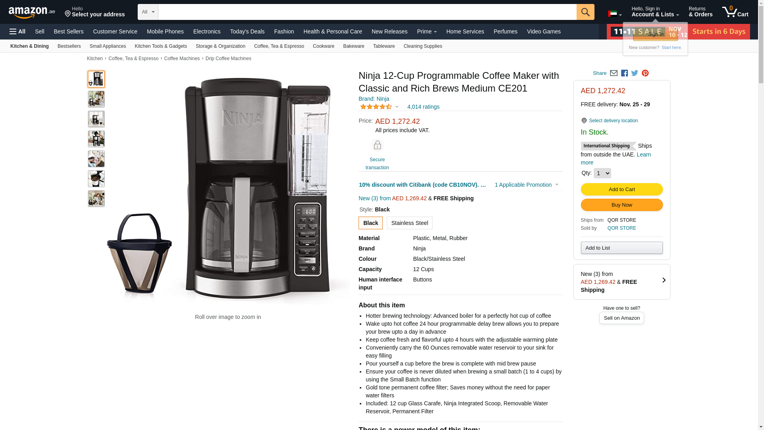Screen dimensions: 764x430
Task: Click the Amazon.ae logo
Action: click(x=32, y=12)
